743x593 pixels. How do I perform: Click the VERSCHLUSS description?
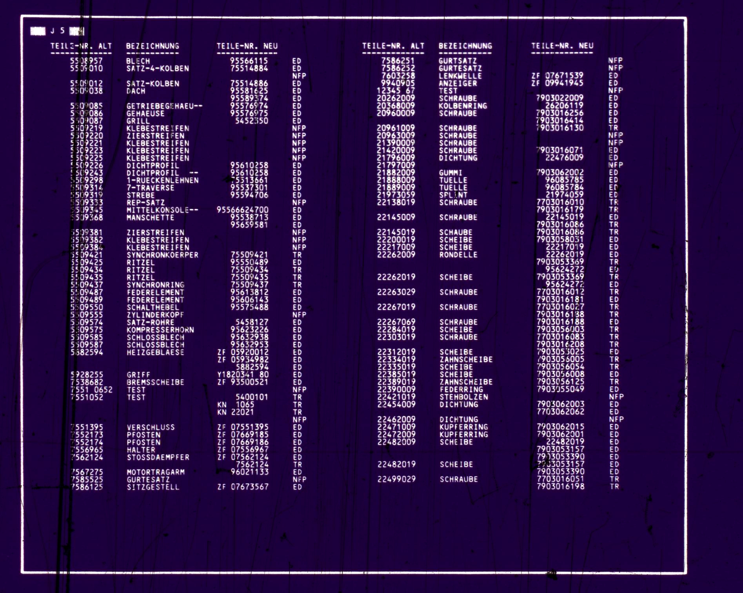[x=151, y=427]
